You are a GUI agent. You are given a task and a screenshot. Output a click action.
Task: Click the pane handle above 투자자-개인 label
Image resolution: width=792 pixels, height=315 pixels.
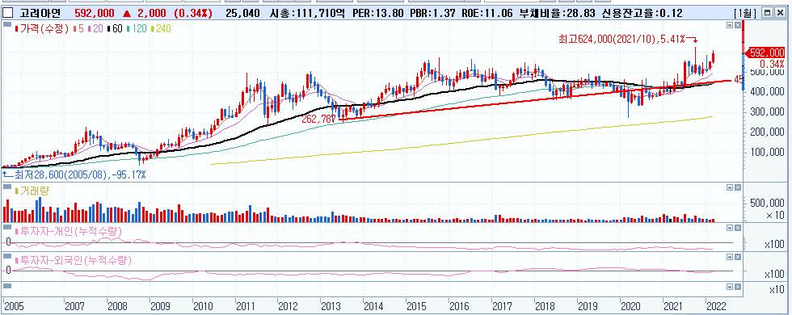[x=7, y=228]
